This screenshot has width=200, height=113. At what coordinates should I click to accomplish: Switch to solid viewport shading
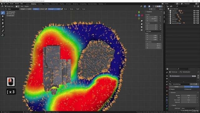point(158,6)
